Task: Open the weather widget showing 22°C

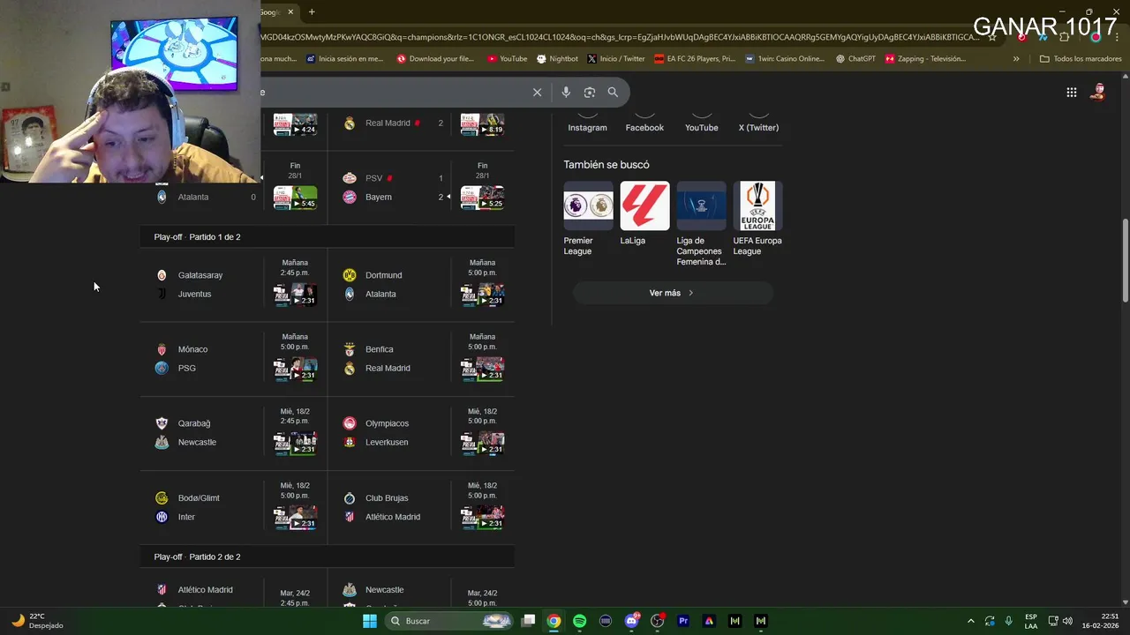Action: tap(37, 621)
